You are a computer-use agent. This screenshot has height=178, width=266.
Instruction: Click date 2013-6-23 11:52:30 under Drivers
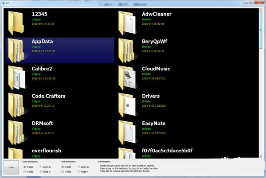tap(154, 106)
